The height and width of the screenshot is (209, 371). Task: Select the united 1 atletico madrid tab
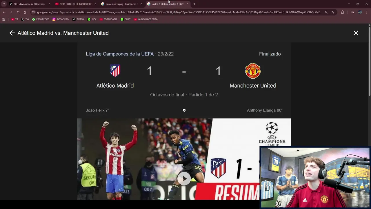pyautogui.click(x=167, y=4)
